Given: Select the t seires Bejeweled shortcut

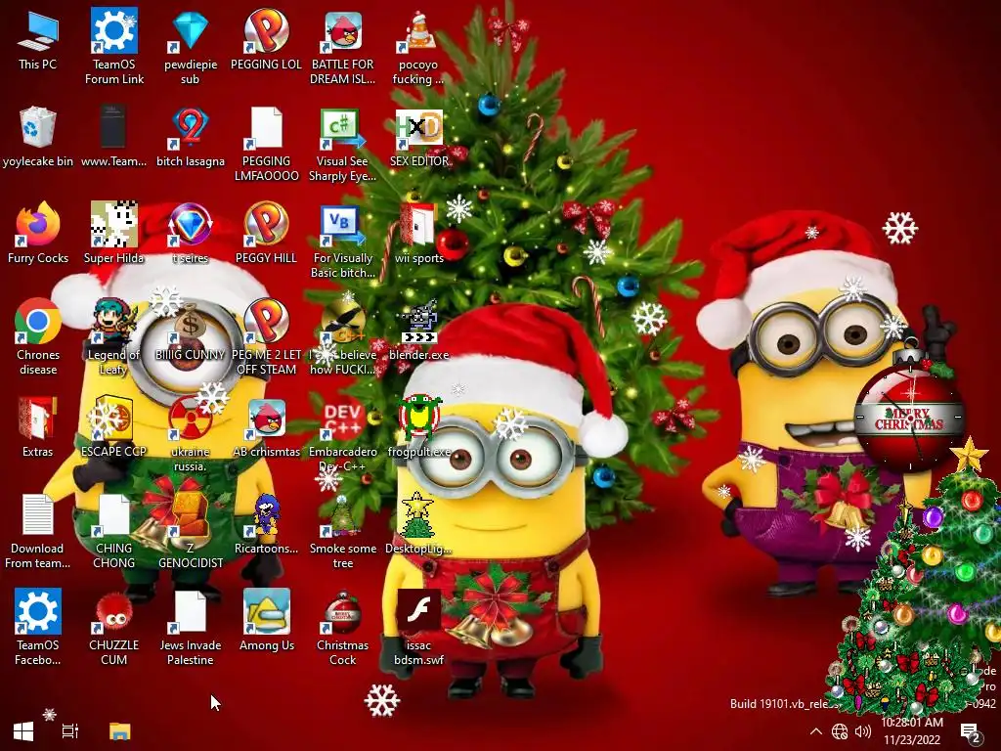Looking at the screenshot, I should (191, 233).
